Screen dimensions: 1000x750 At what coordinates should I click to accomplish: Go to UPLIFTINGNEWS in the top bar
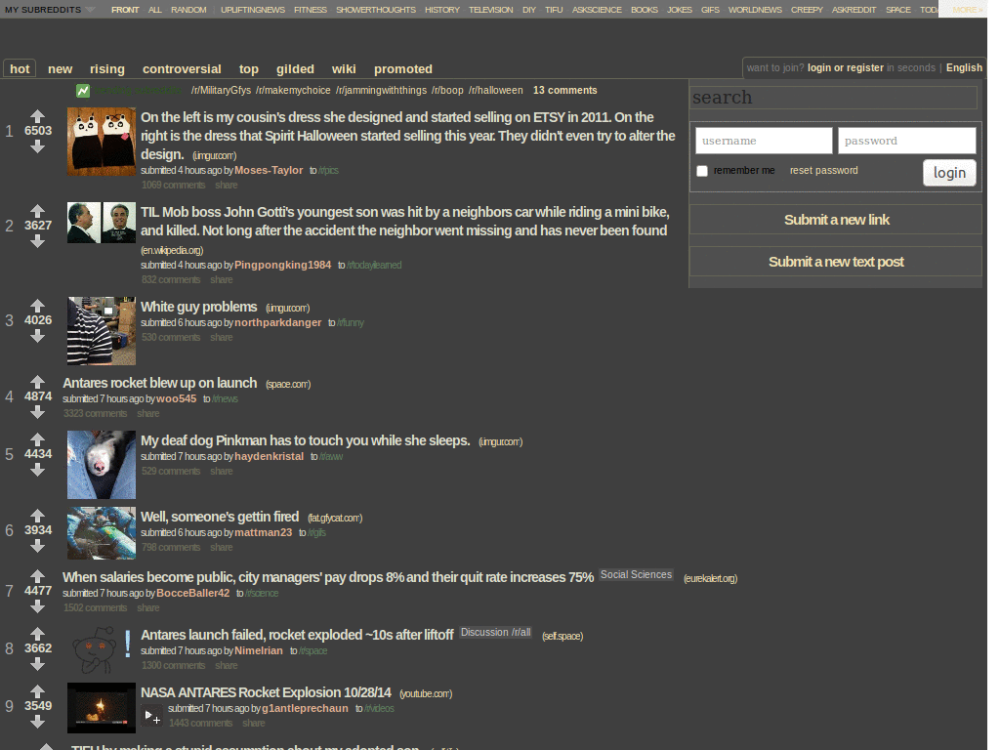pos(253,10)
